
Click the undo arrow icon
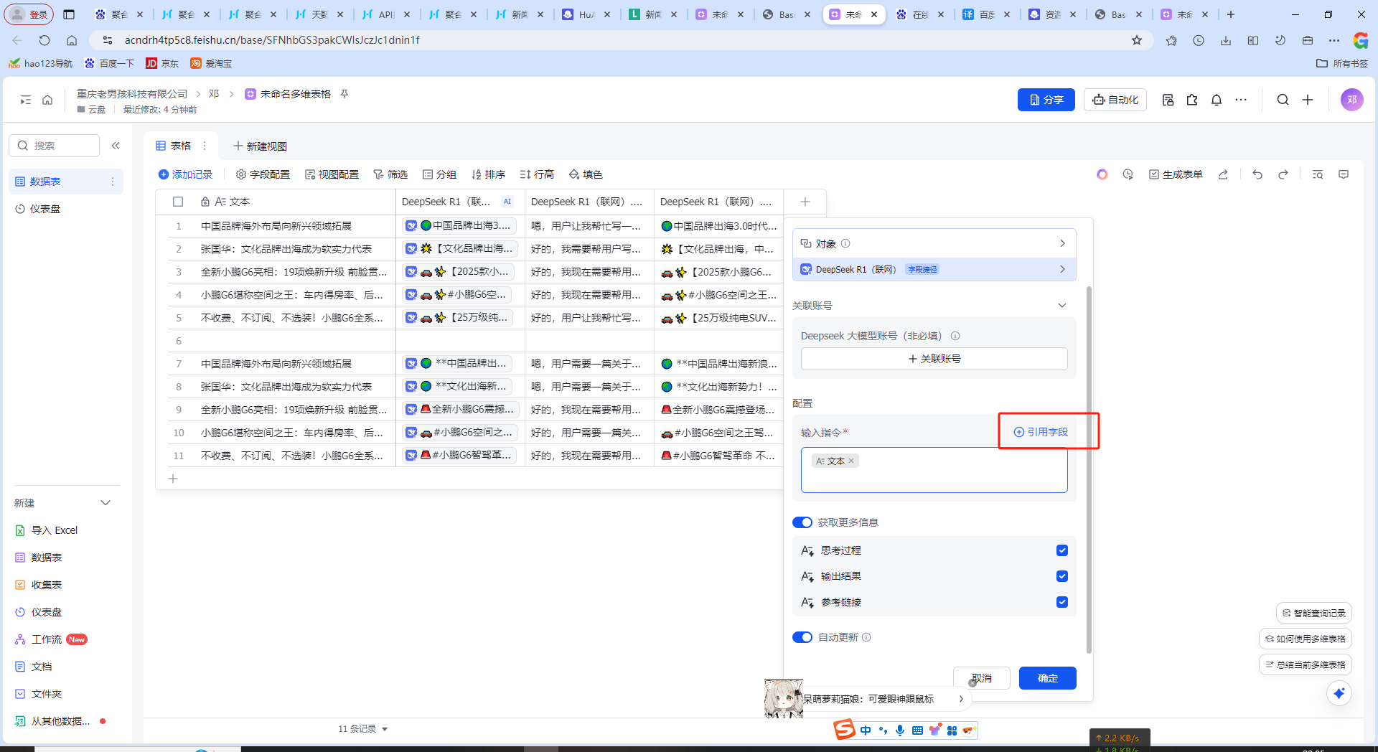(1257, 174)
